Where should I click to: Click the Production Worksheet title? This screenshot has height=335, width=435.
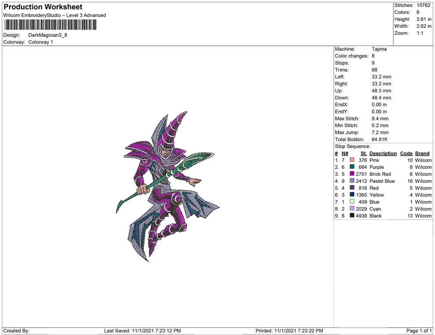click(43, 7)
